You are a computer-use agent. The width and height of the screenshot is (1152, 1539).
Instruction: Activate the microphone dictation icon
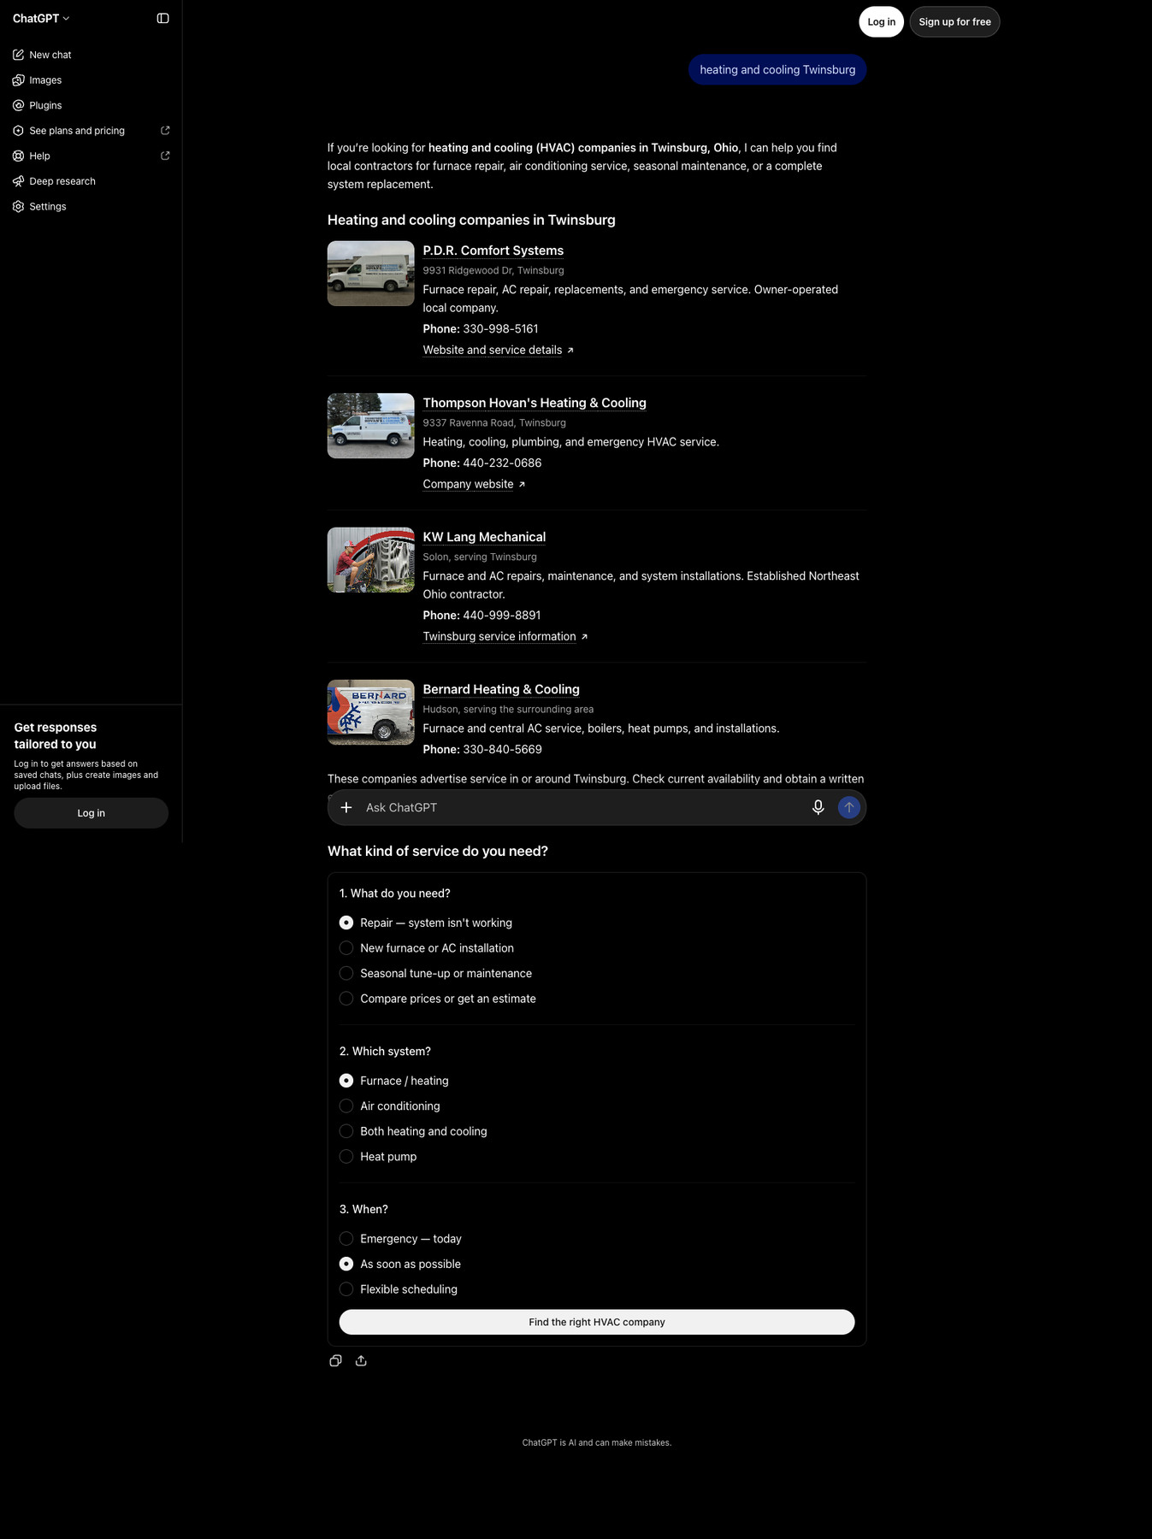pyautogui.click(x=818, y=807)
